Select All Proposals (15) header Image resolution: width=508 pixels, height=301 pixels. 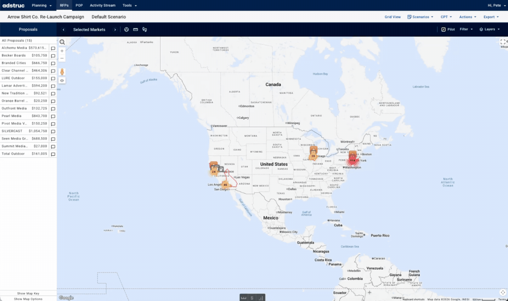click(17, 41)
